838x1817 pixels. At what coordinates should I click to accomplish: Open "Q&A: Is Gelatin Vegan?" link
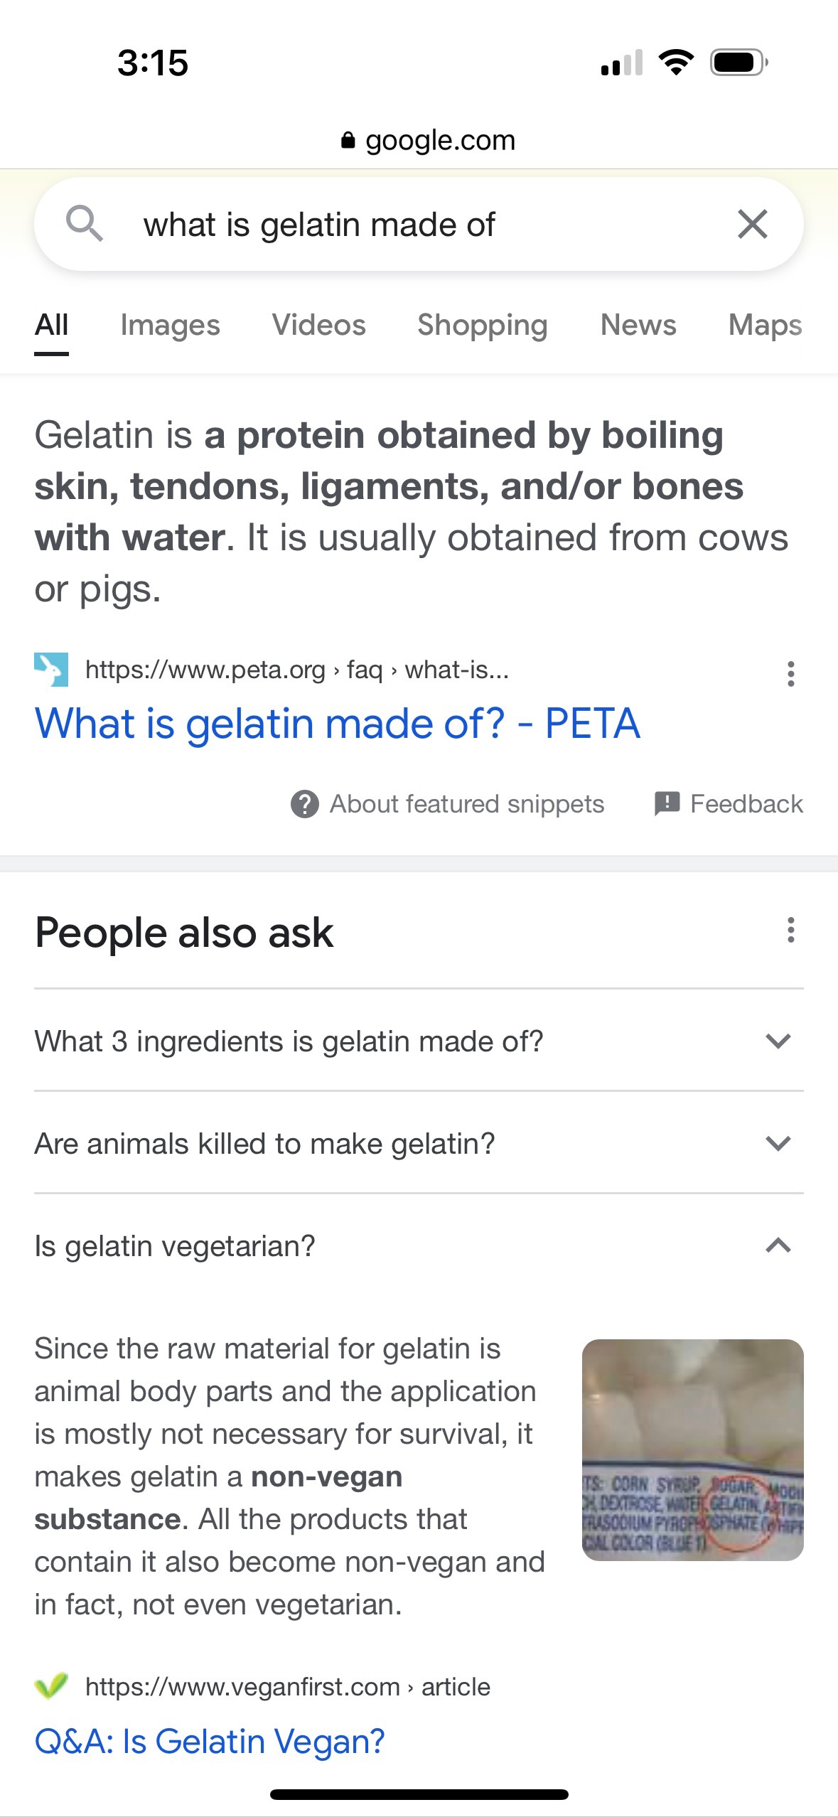tap(210, 1742)
